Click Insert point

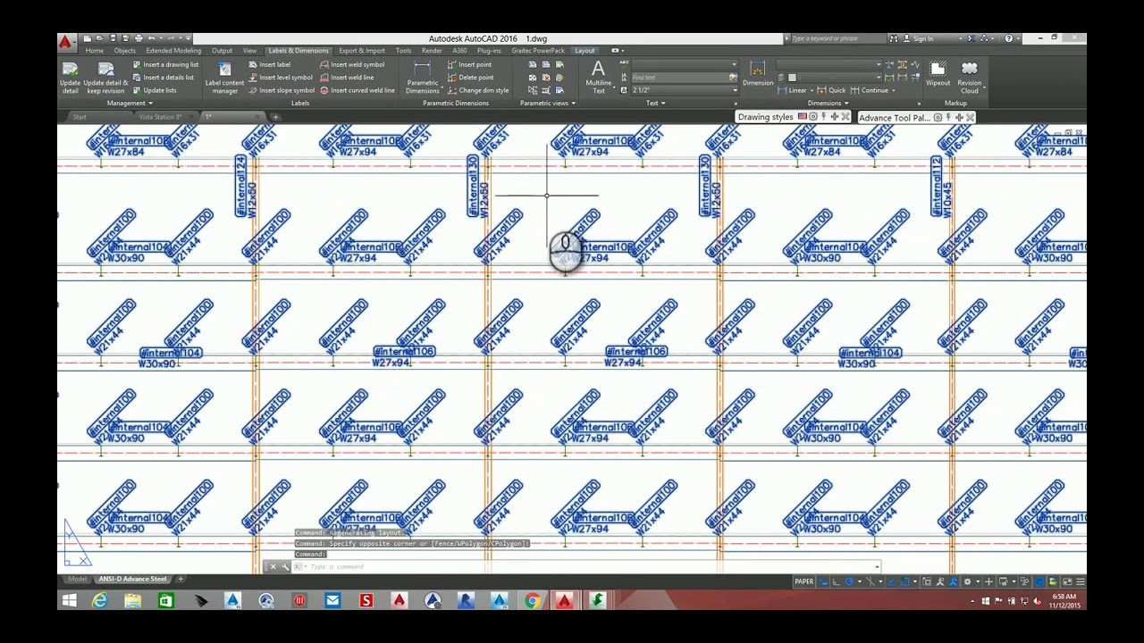click(x=469, y=64)
